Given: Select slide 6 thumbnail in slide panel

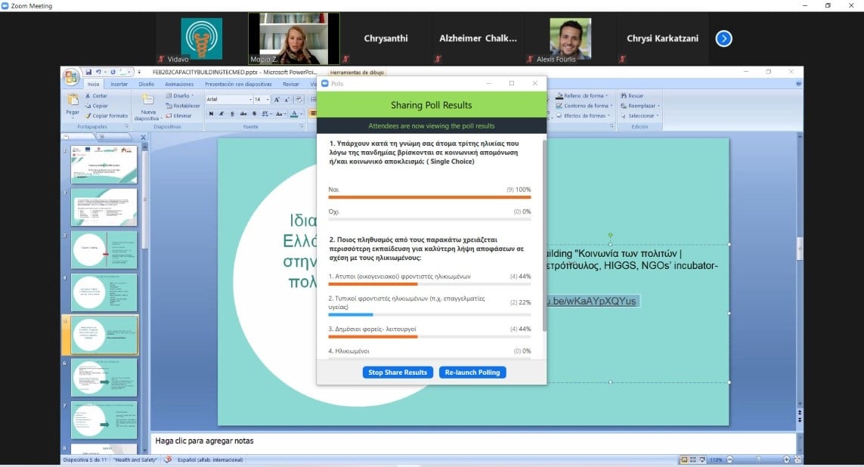Looking at the screenshot, I should (104, 377).
